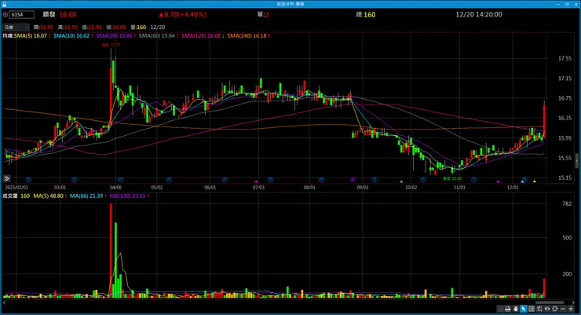Click the right arrow of the horizontal scrollbar
Screen dimensions: 581x315
coord(574,302)
